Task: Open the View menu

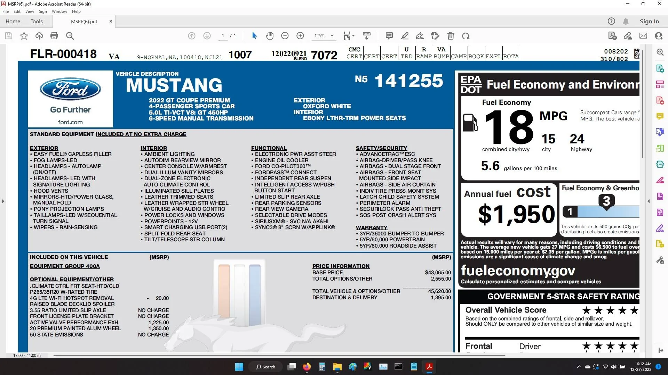Action: (x=30, y=11)
